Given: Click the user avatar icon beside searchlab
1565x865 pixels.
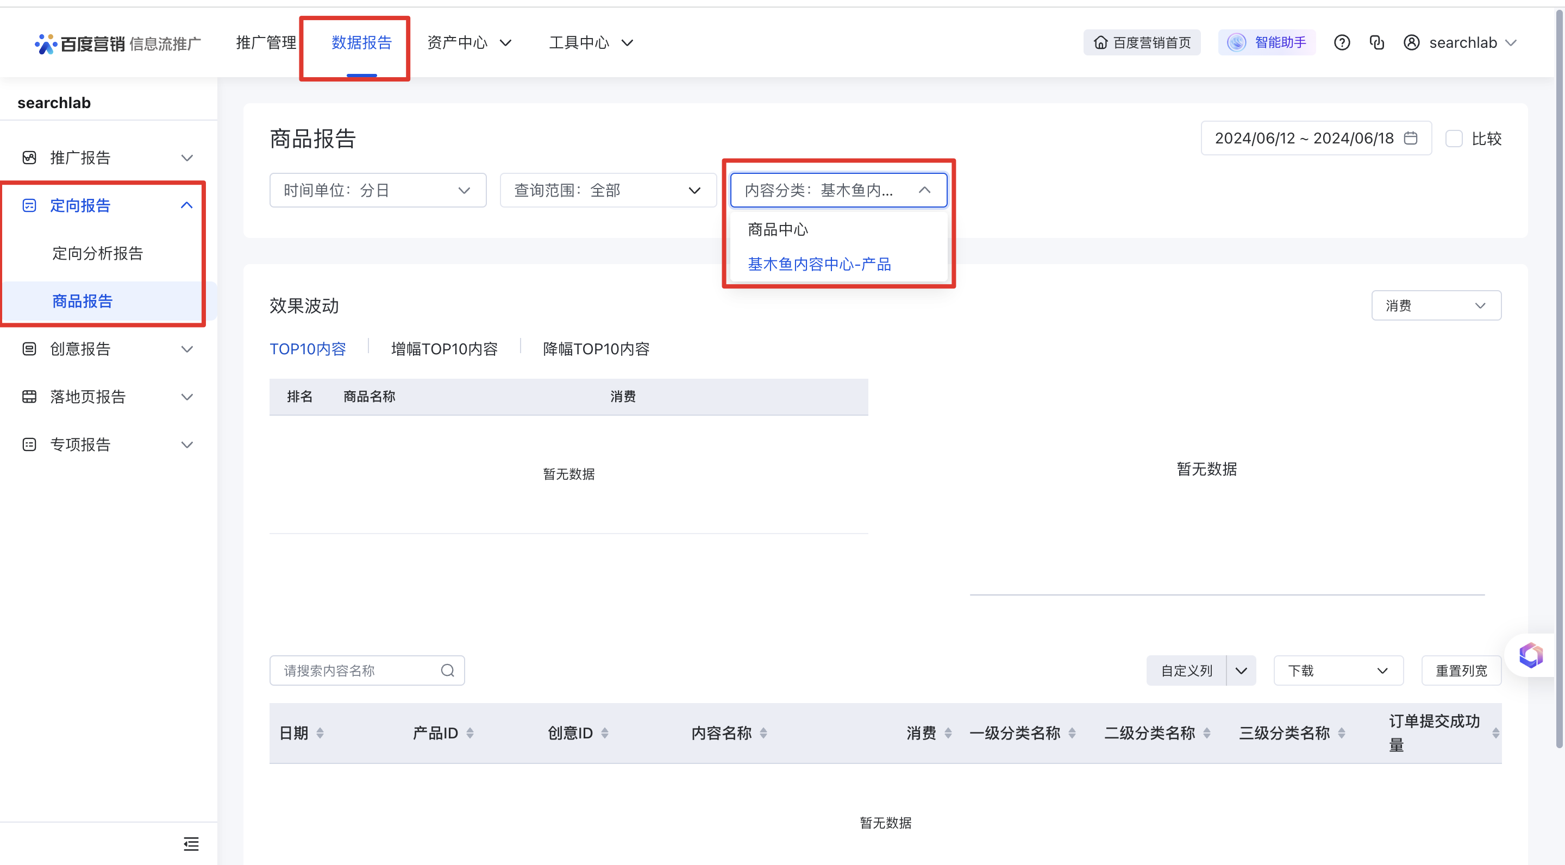Looking at the screenshot, I should (x=1411, y=42).
